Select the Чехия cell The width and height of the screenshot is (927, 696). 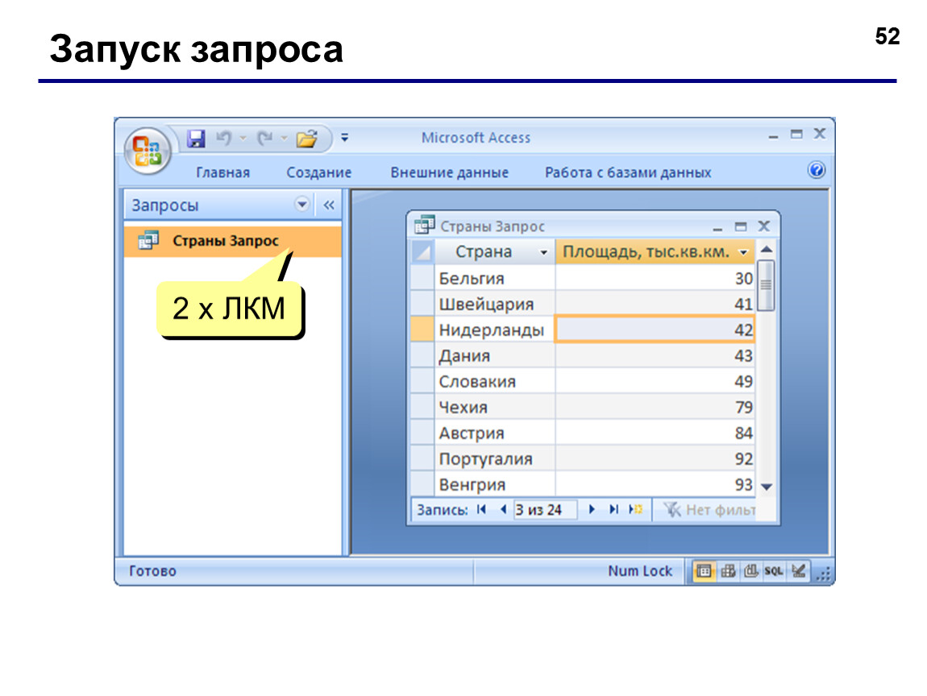click(495, 407)
